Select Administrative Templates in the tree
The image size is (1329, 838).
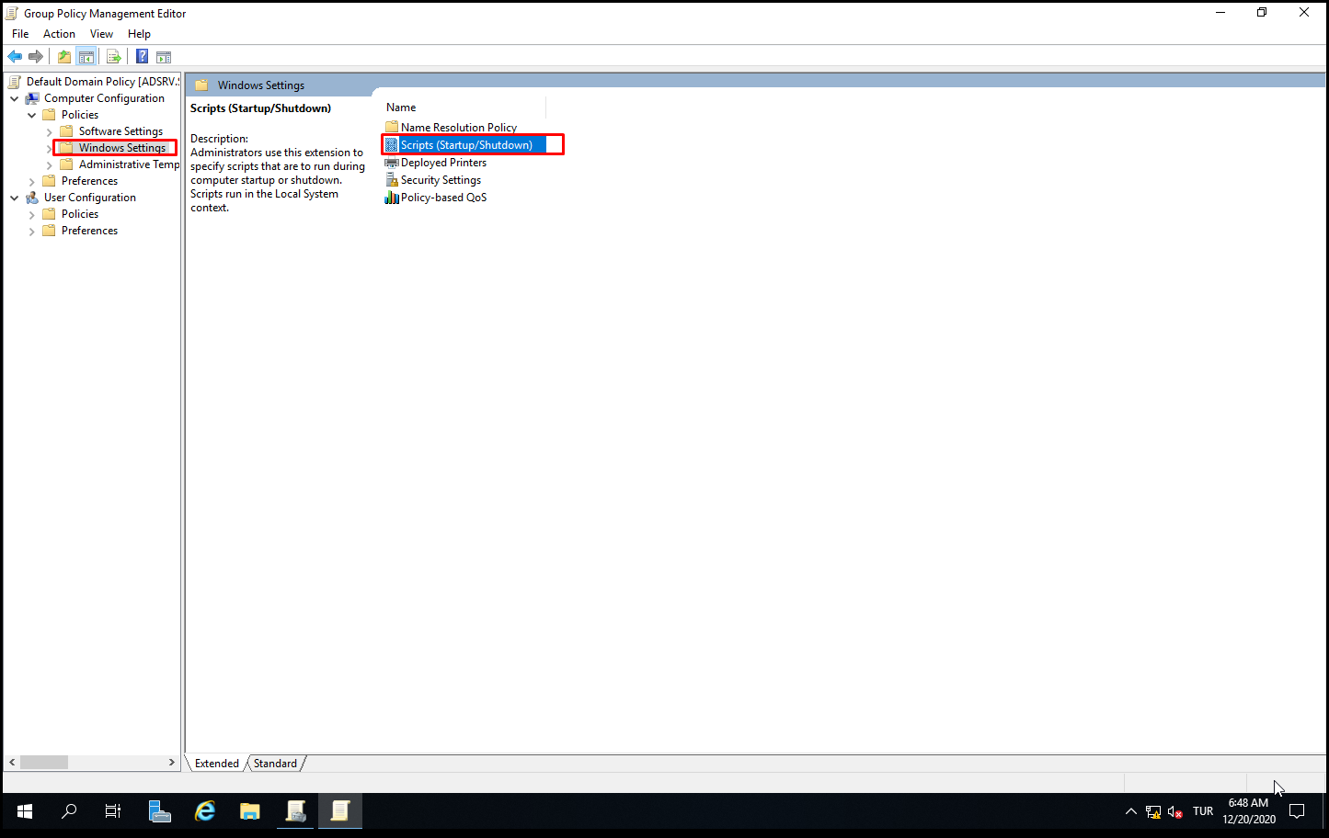coord(129,164)
